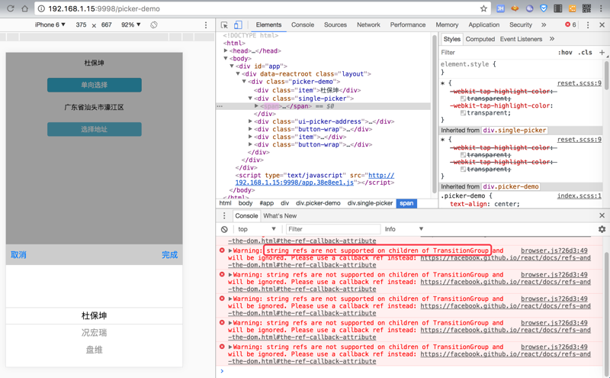
Task: Open console settings gear
Action: pyautogui.click(x=602, y=229)
